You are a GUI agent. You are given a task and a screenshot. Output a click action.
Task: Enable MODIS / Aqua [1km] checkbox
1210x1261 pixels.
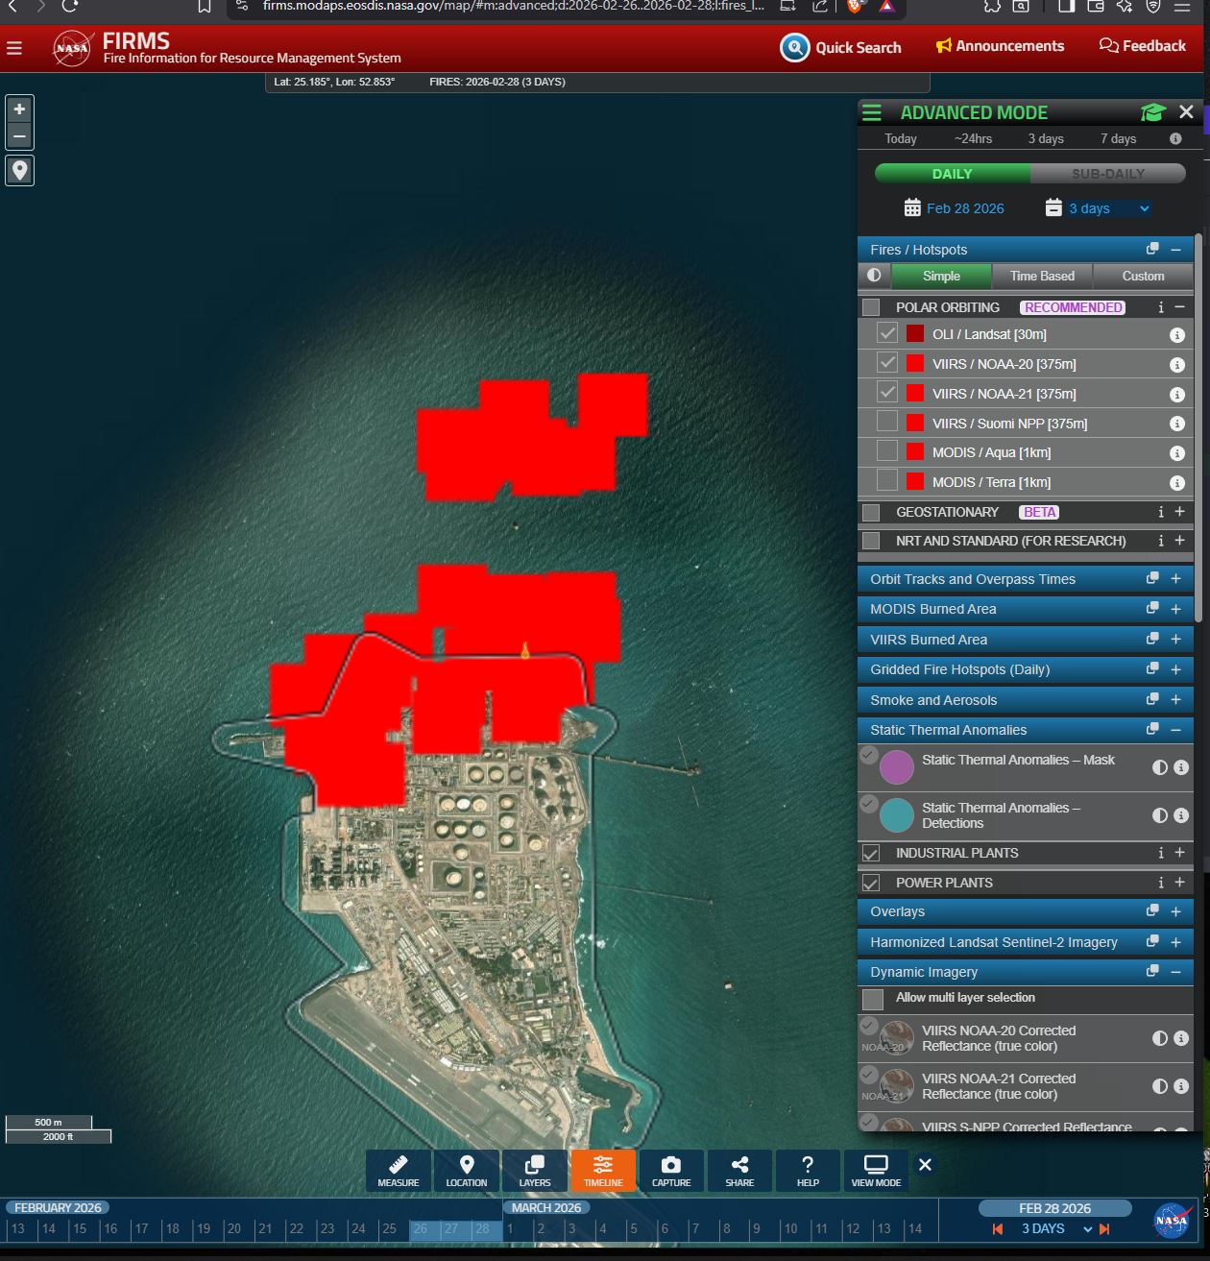(887, 451)
